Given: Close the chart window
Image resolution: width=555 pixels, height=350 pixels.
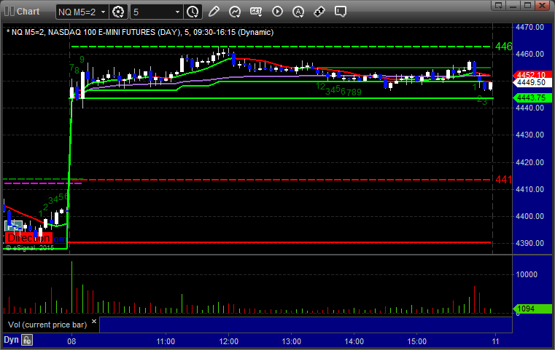Looking at the screenshot, I should 543,5.
